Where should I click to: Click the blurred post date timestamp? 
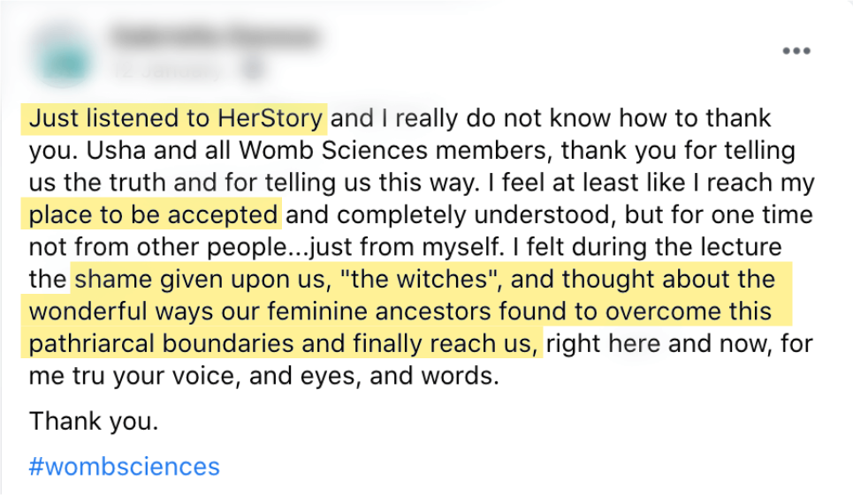pyautogui.click(x=168, y=70)
